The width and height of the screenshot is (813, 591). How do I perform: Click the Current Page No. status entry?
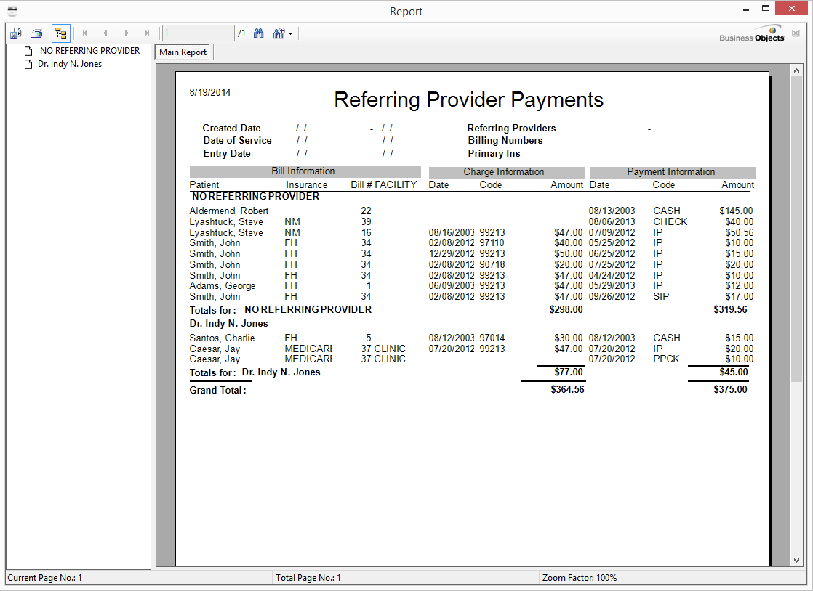coord(44,578)
